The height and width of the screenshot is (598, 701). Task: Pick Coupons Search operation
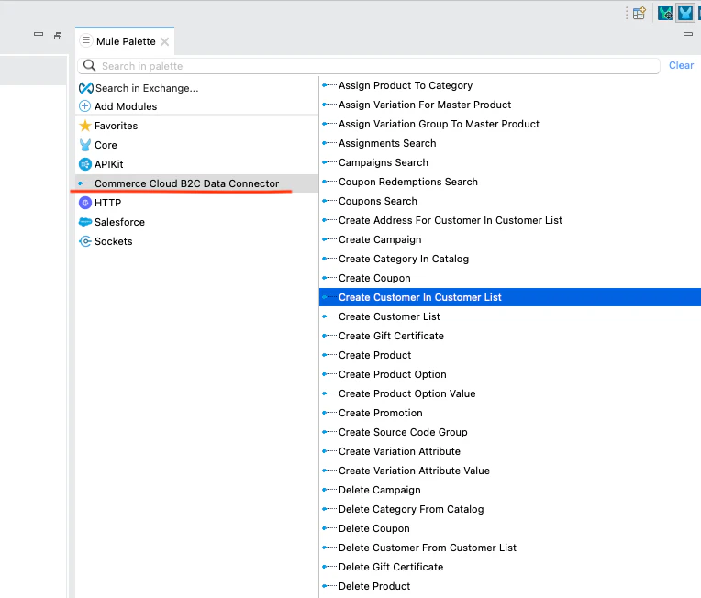378,201
